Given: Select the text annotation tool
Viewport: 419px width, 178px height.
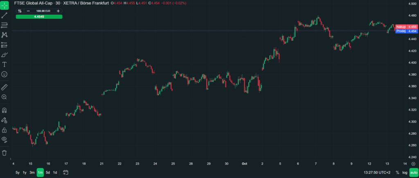Looking at the screenshot, I should click(x=4, y=65).
